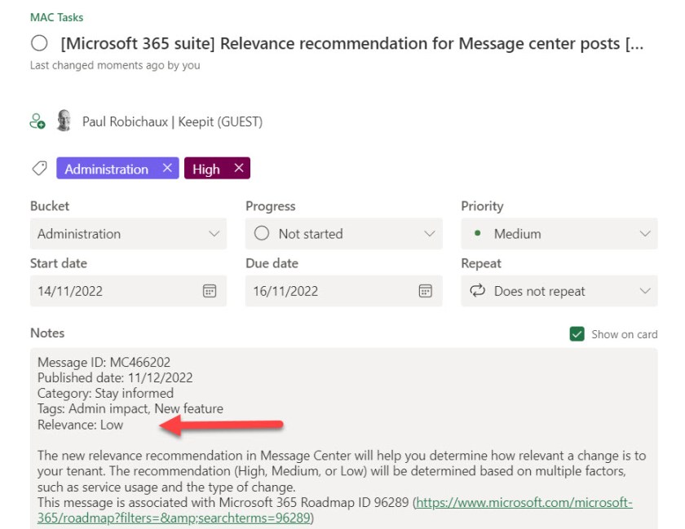Viewport: 685px width, 529px height.
Task: Edit the task title text
Action: pyautogui.click(x=351, y=44)
